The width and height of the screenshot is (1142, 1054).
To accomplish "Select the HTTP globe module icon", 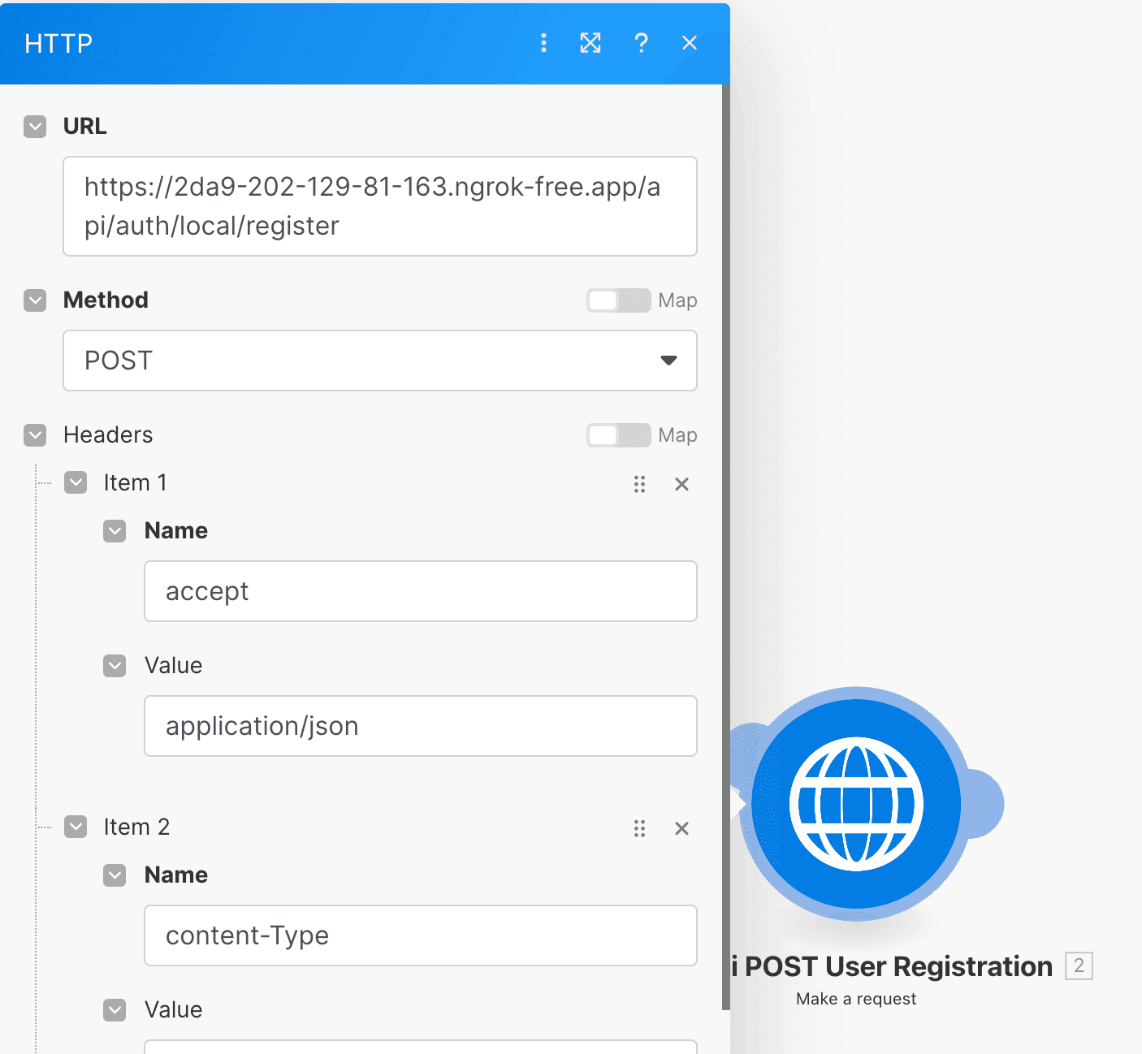I will tap(856, 804).
